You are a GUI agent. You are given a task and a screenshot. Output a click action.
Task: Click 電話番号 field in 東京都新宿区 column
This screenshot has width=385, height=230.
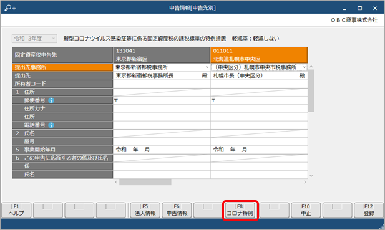click(x=162, y=125)
